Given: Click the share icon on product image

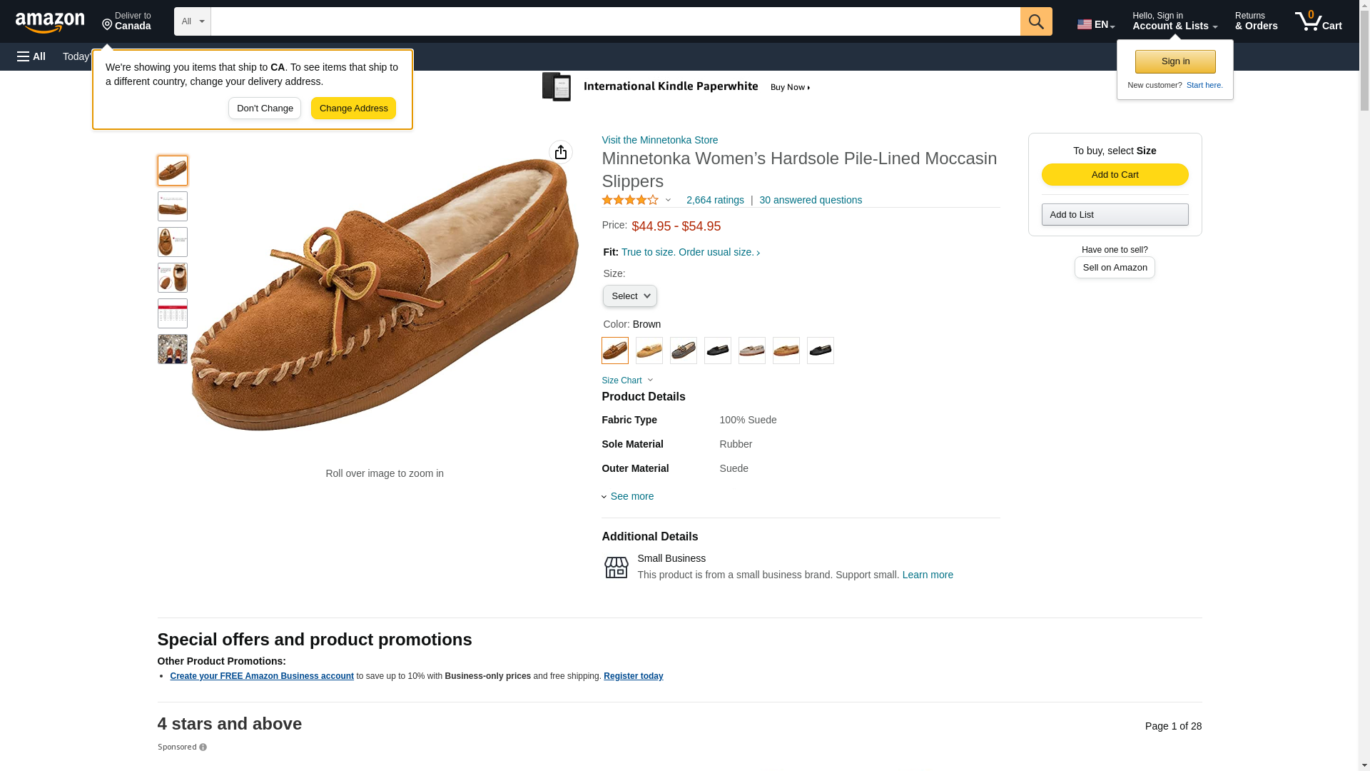Looking at the screenshot, I should (x=560, y=152).
